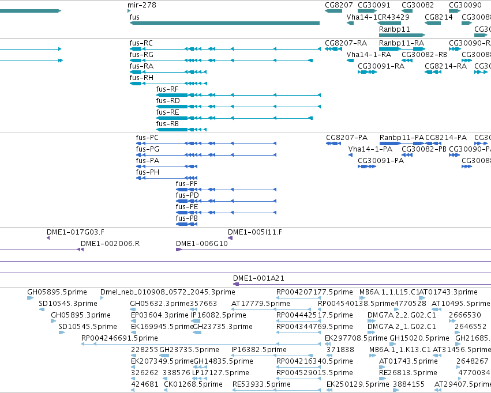
Task: Open the fus-PE protein label
Action: coord(187,207)
